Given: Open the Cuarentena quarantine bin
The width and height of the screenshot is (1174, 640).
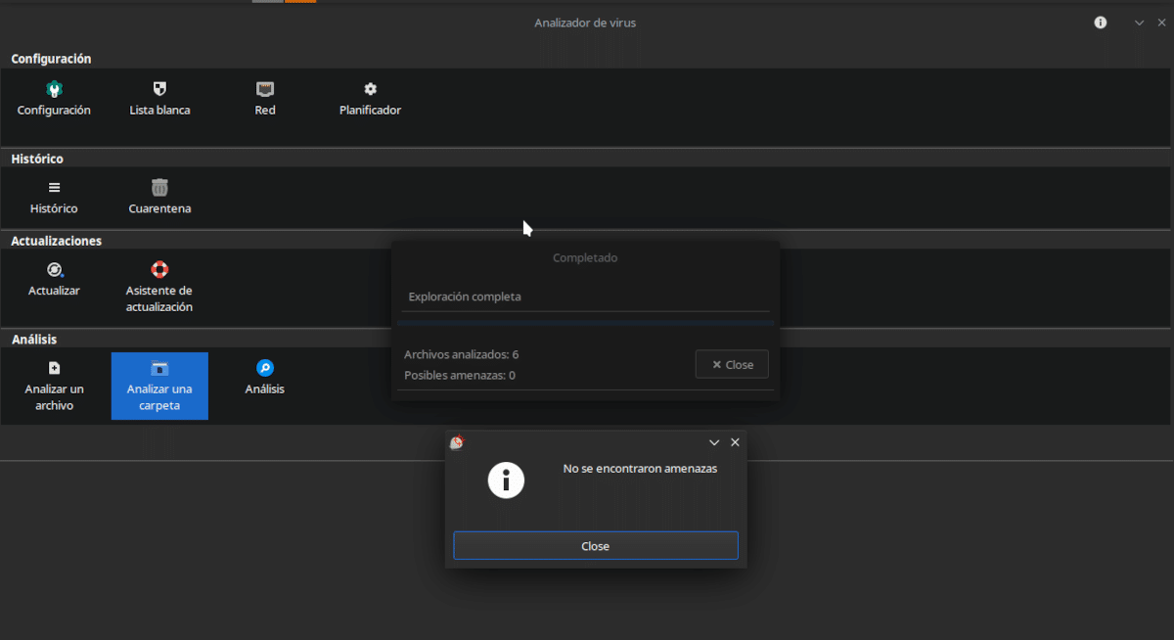Looking at the screenshot, I should click(159, 197).
